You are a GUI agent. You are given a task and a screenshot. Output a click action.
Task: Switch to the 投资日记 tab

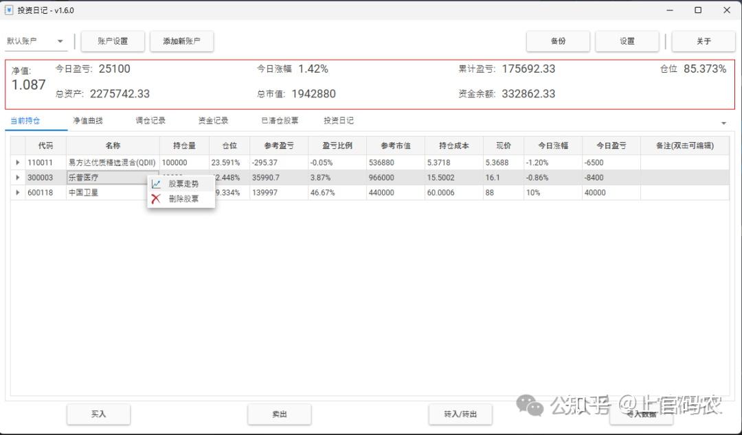(x=337, y=120)
